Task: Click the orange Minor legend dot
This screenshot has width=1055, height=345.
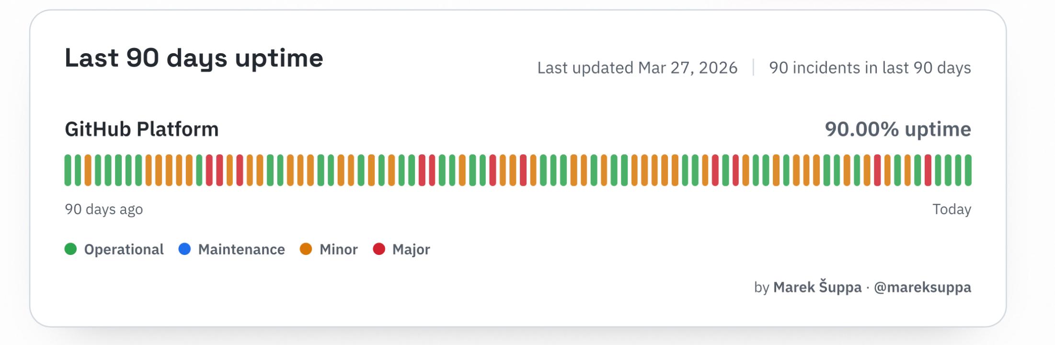Action: [306, 249]
